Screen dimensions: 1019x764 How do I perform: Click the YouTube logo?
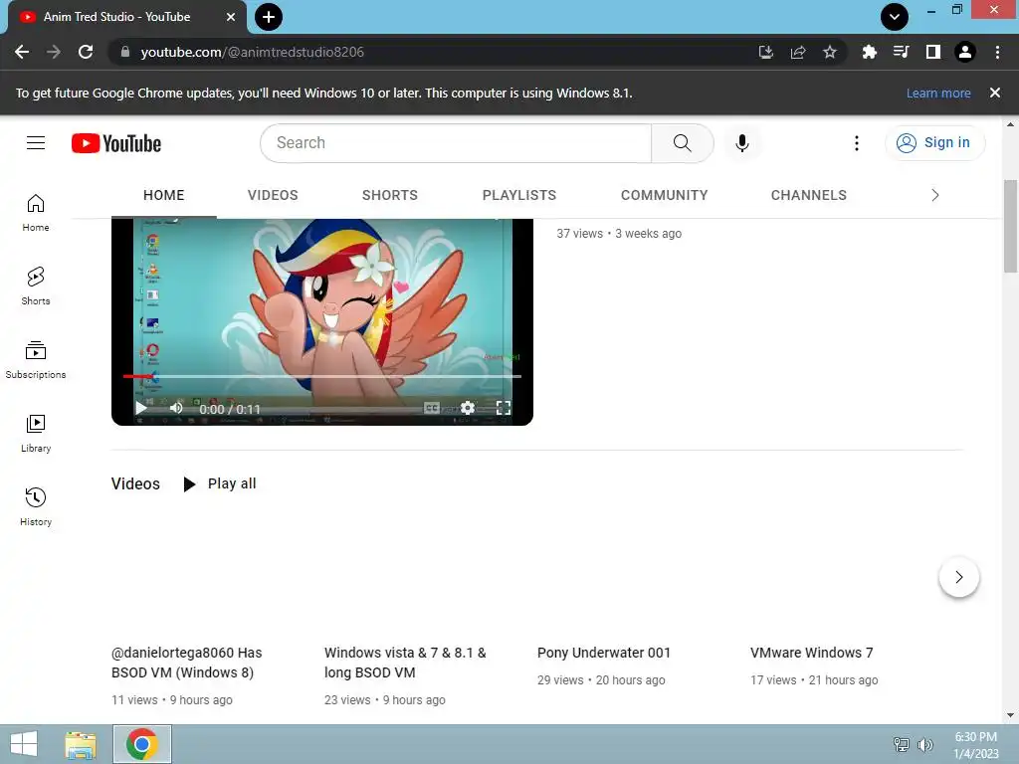point(116,143)
